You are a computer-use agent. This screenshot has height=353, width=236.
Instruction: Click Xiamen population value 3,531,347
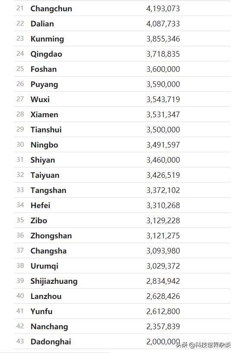(163, 115)
